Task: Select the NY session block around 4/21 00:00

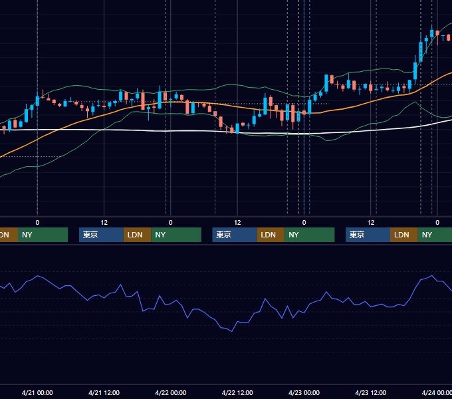Action: (43, 235)
